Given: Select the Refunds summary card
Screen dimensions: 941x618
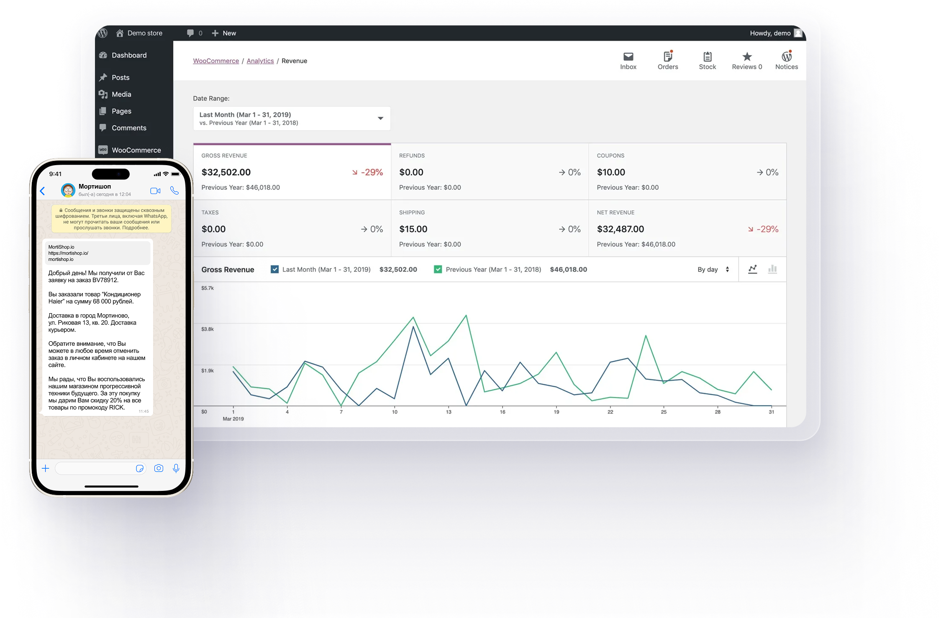Looking at the screenshot, I should 490,171.
